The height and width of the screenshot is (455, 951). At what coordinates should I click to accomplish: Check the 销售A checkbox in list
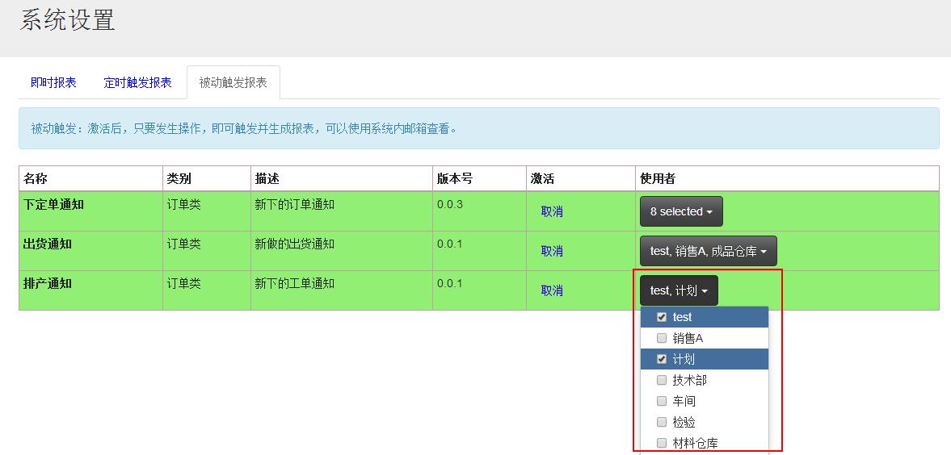pyautogui.click(x=662, y=339)
